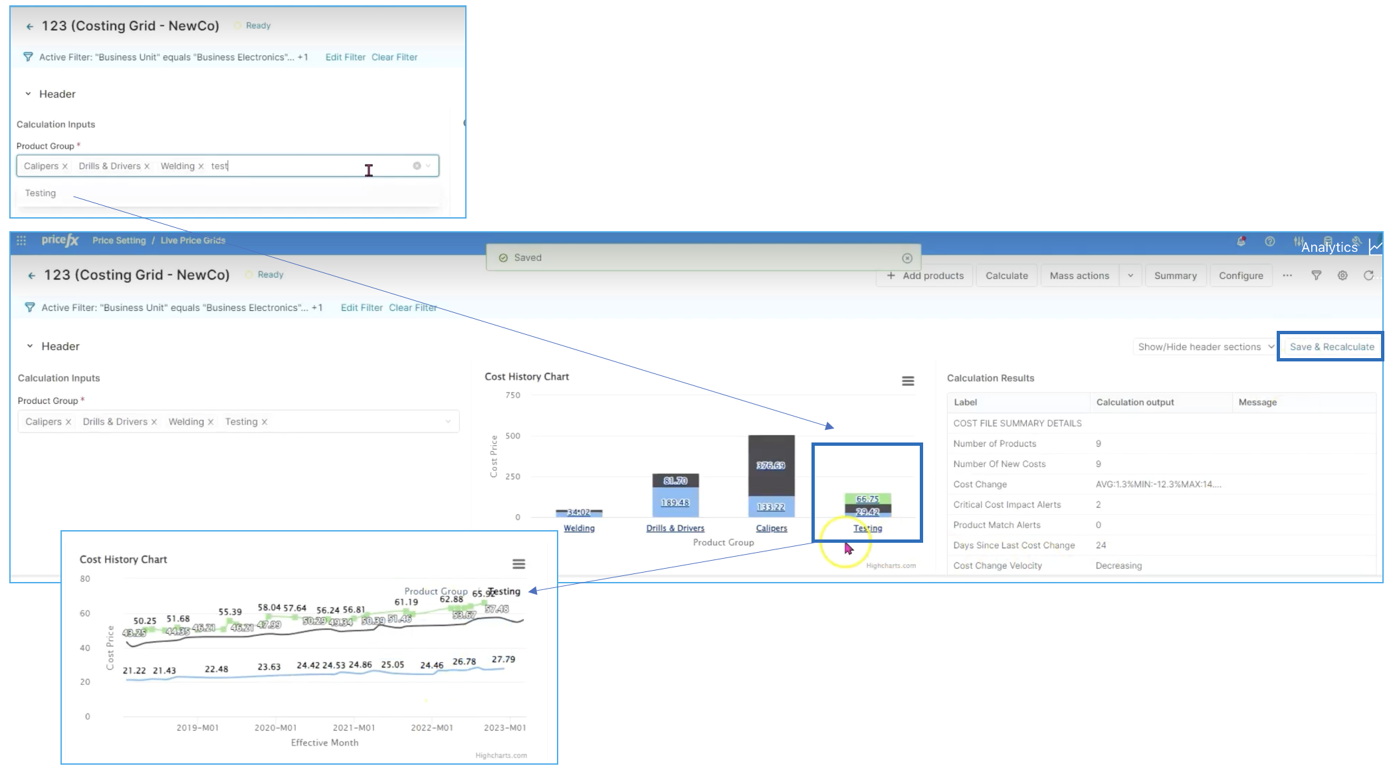Remove the Calipers chip in the main Product Group field

point(68,422)
